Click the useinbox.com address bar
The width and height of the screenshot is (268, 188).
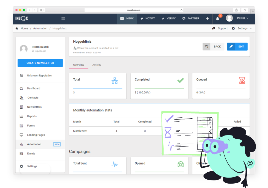pyautogui.click(x=134, y=10)
